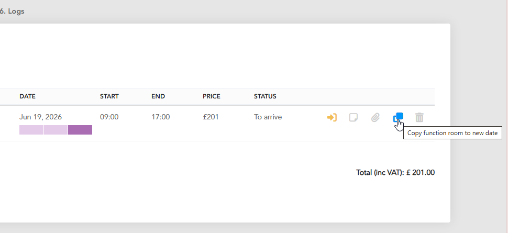
Task: Open the 6. Logs section heading
Action: [12, 12]
